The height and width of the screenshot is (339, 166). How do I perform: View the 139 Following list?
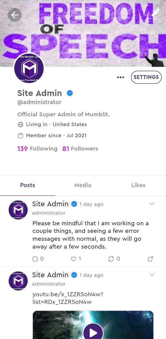coord(37,149)
